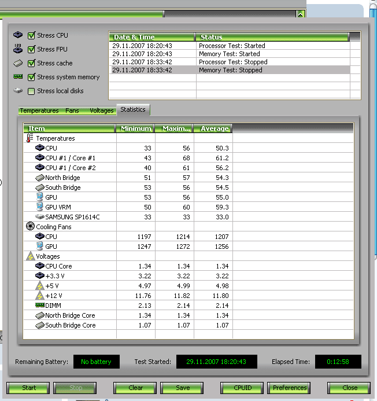Image resolution: width=377 pixels, height=401 pixels.
Task: Select the Processor Test: Stopped log entry
Action: point(230,62)
